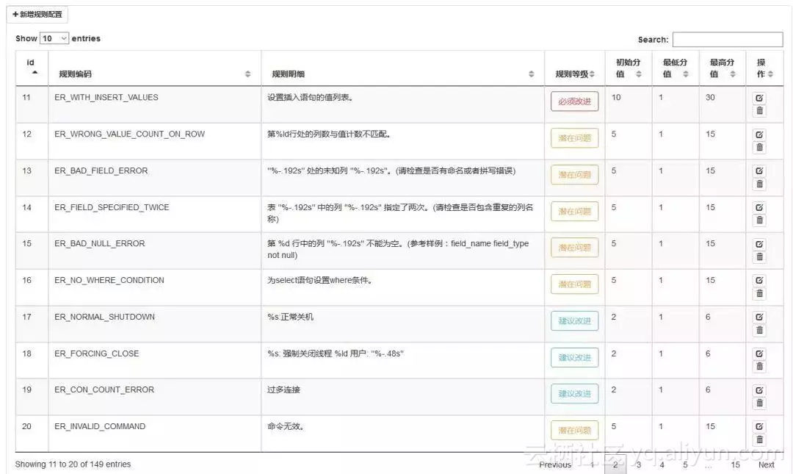Go to pagination page 4

662,464
